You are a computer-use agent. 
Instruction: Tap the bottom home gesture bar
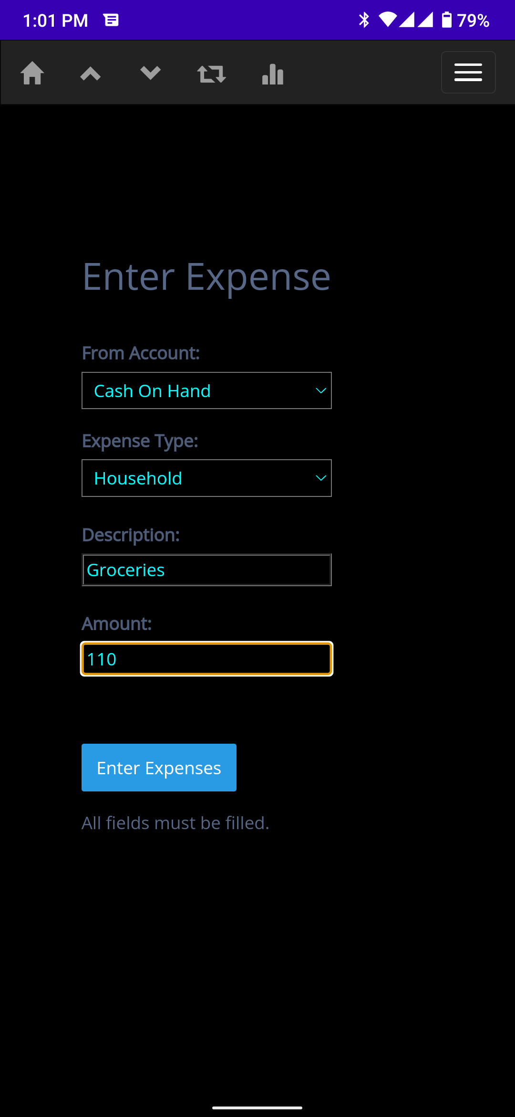257,1107
